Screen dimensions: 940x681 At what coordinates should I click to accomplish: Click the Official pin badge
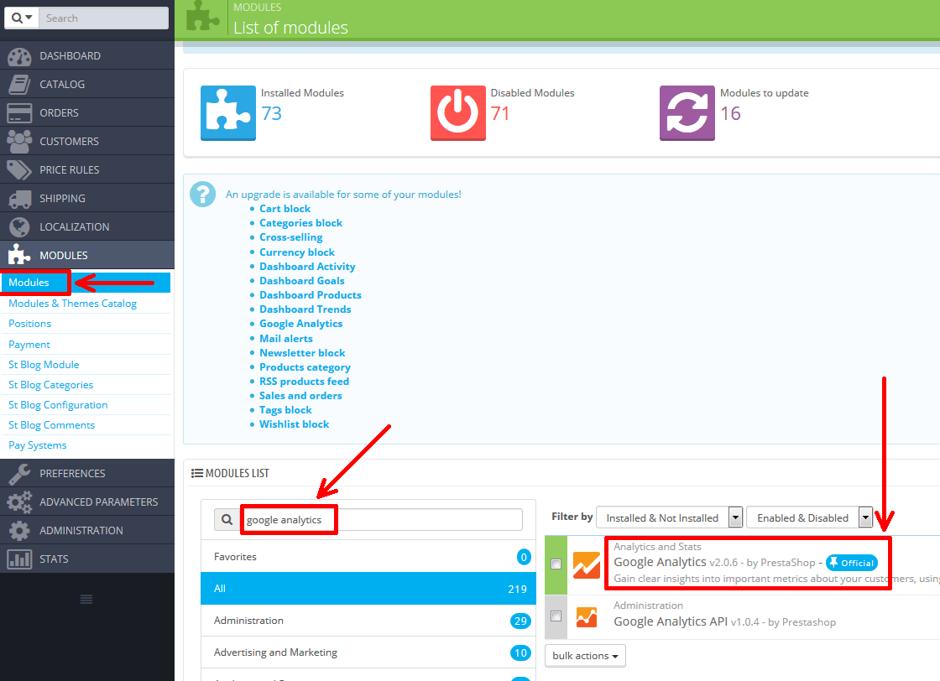851,563
